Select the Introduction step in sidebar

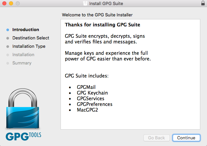pyautogui.click(x=26, y=30)
